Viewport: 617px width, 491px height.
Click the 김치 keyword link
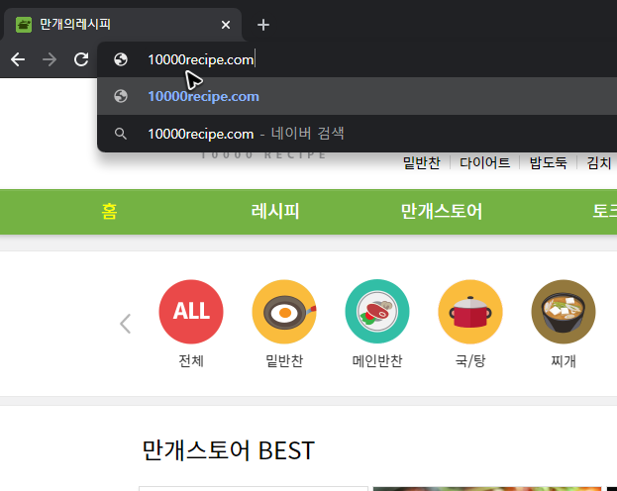click(x=598, y=162)
